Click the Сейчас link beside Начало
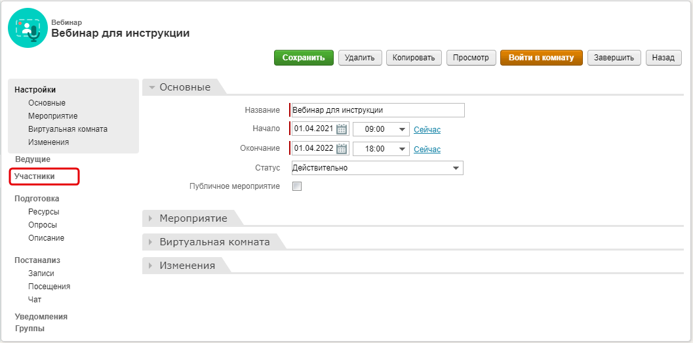Image resolution: width=693 pixels, height=343 pixels. click(x=427, y=129)
